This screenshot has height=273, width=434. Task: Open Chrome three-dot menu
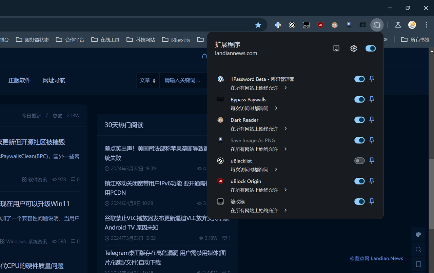(427, 25)
